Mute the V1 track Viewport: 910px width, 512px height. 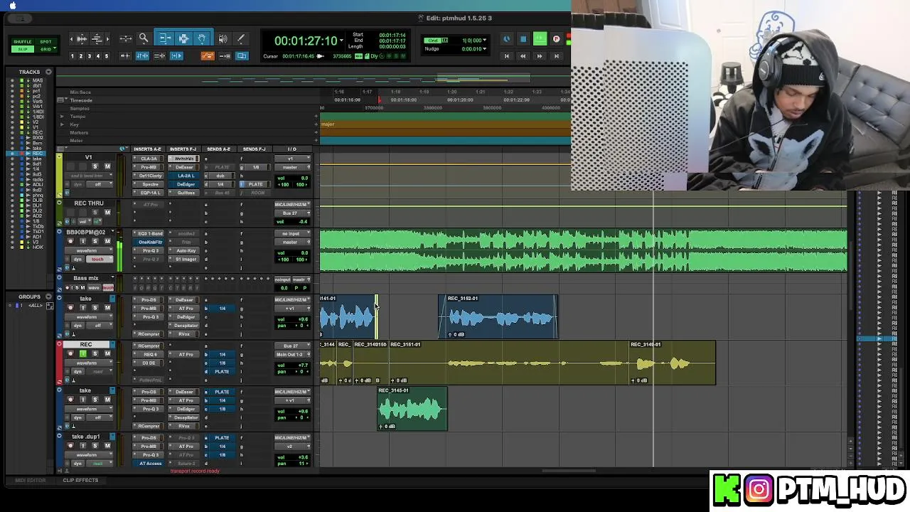click(x=107, y=166)
